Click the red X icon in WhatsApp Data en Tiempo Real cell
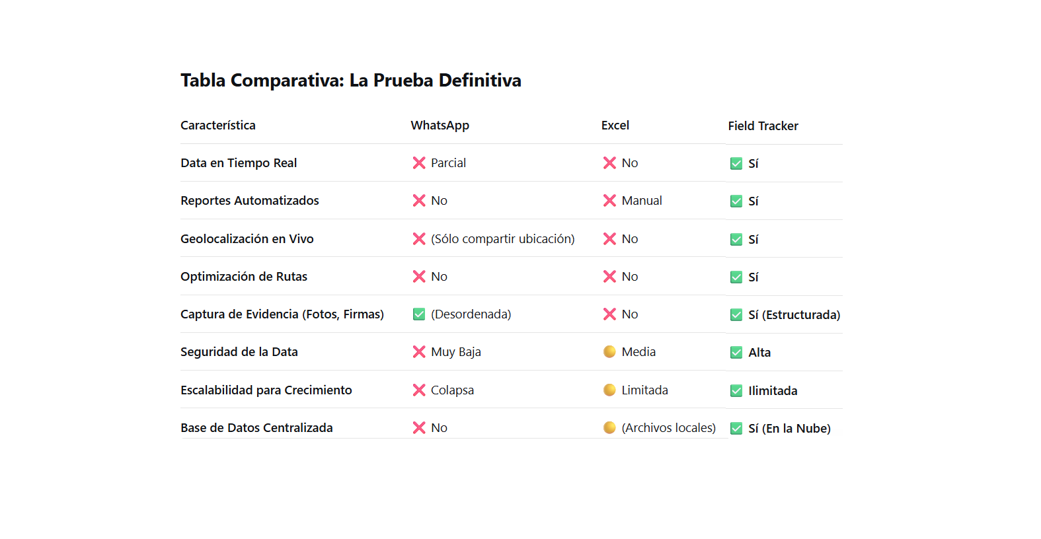 point(419,163)
